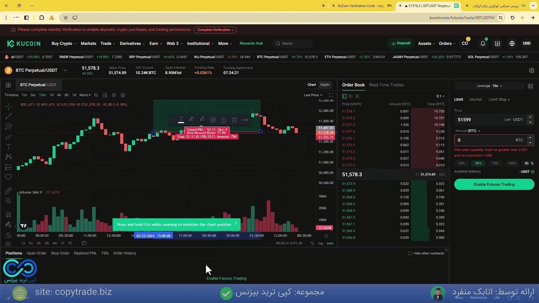Viewport: 539px width, 303px height.
Task: Toggle log scale on chart
Action: (x=320, y=243)
